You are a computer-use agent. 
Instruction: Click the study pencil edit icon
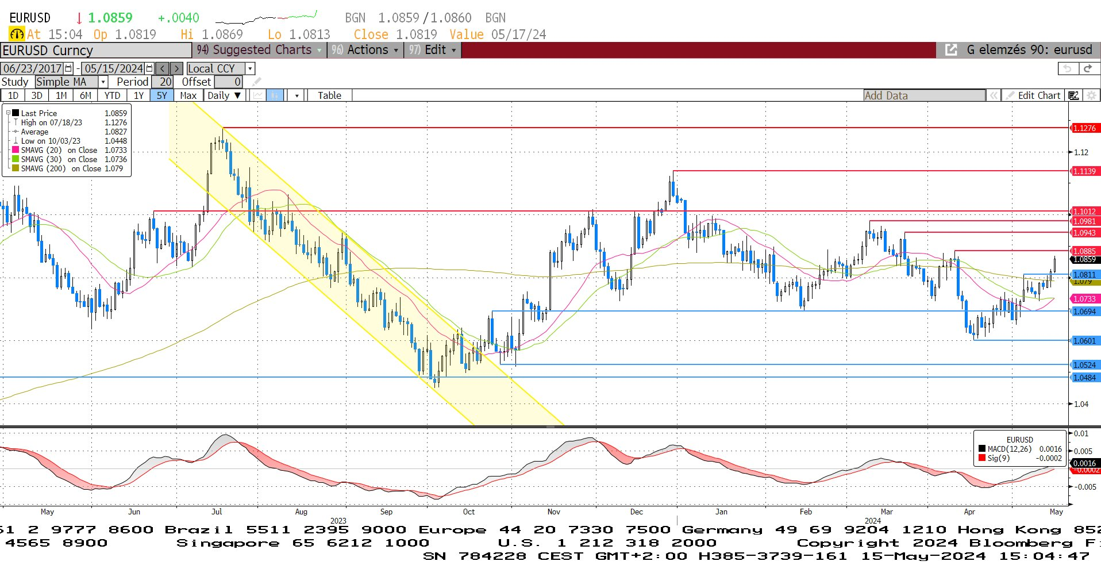point(257,82)
